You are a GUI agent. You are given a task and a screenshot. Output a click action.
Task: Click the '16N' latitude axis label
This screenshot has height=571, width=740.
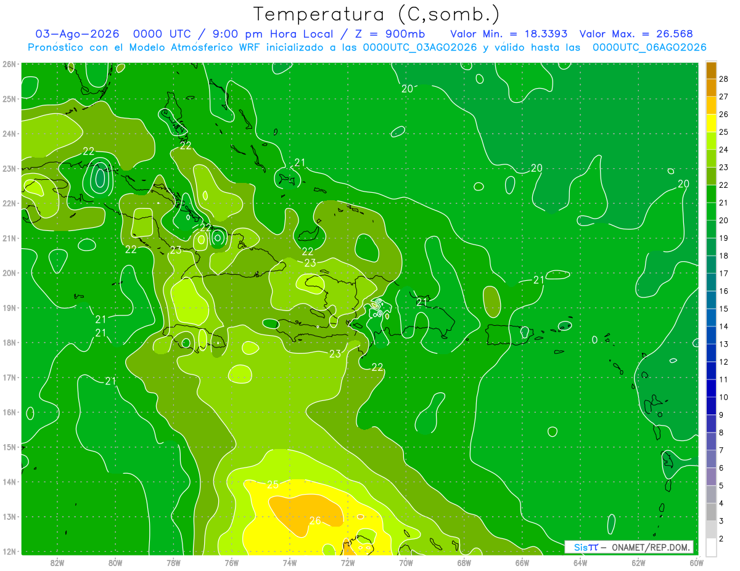pyautogui.click(x=9, y=412)
